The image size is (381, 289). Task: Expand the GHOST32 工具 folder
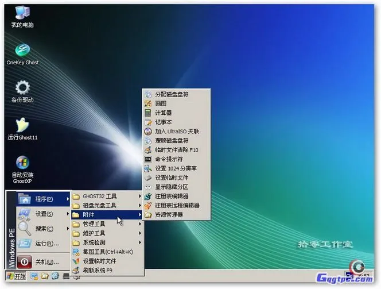[x=107, y=196]
